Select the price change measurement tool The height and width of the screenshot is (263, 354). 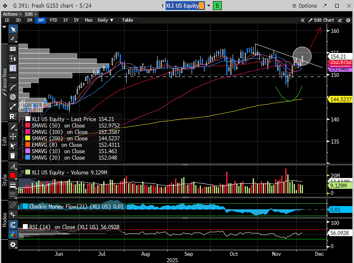(13, 59)
